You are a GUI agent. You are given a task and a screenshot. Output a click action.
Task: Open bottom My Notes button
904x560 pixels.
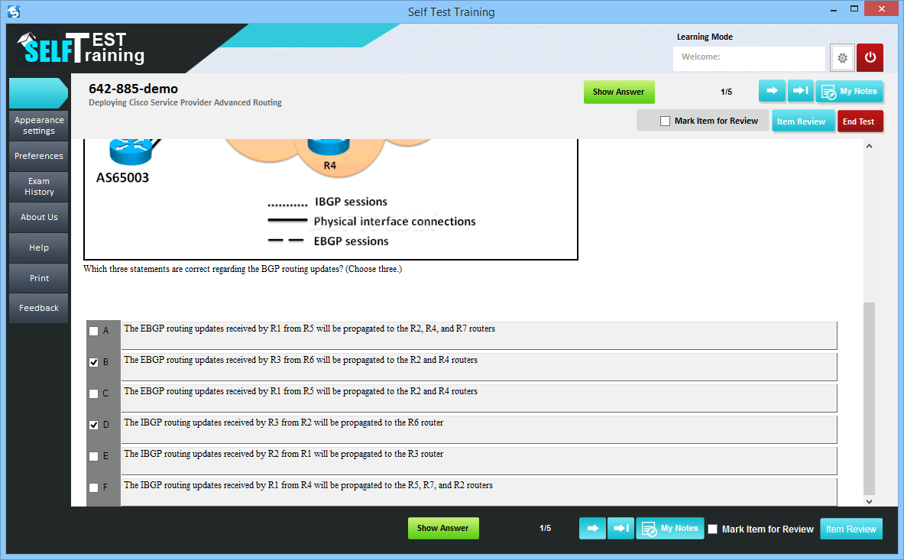pos(670,529)
